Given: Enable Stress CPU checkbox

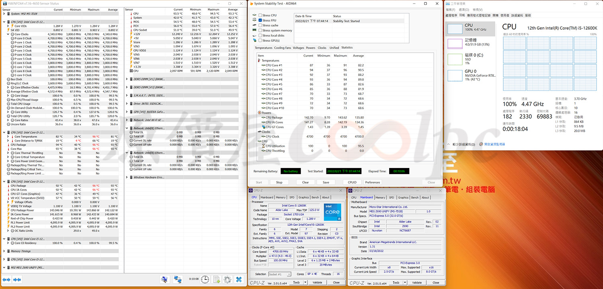Looking at the screenshot, I should [260, 15].
